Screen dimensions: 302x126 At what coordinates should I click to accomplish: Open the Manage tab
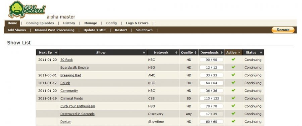[x=91, y=23]
